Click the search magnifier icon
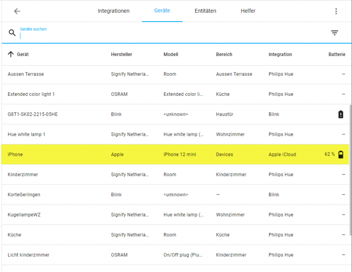 coord(12,33)
